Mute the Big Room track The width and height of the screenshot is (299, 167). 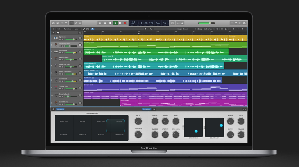pyautogui.click(x=60, y=39)
